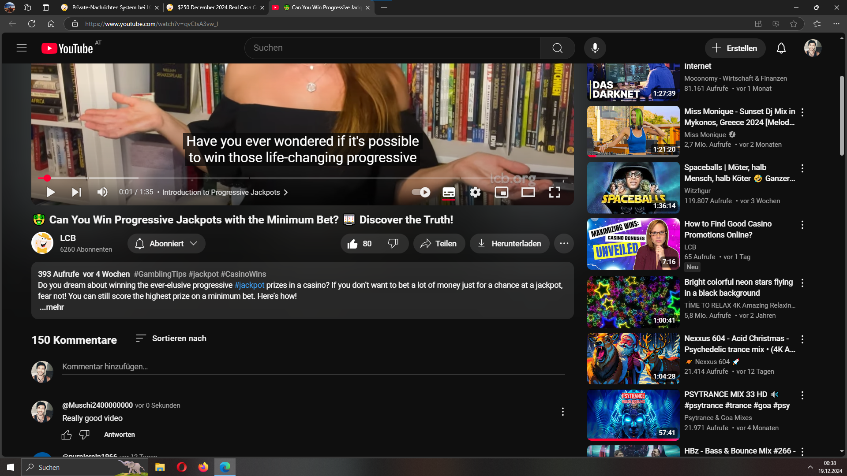
Task: Open options for Bright colorful neon stars video
Action: coord(802,283)
